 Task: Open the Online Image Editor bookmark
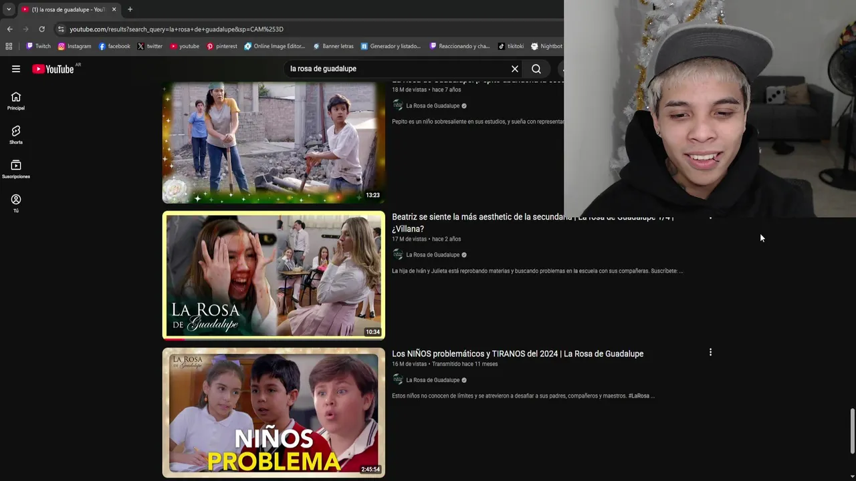click(275, 46)
